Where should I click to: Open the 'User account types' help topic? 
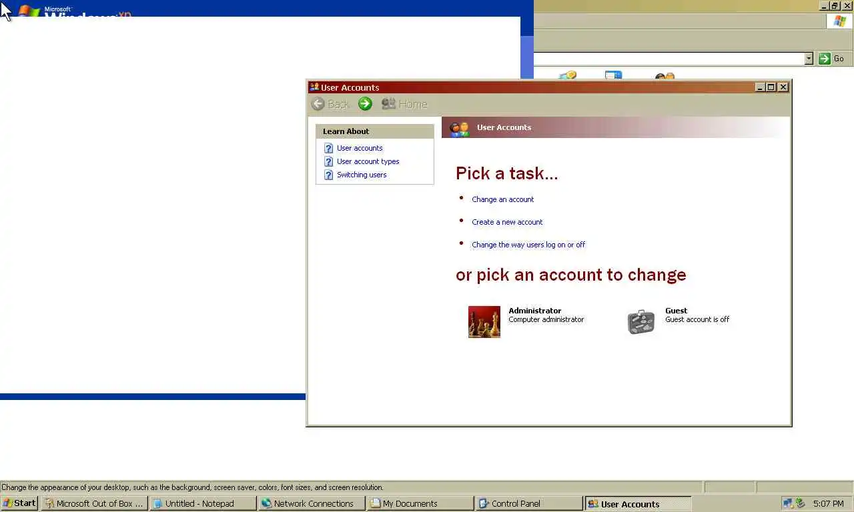point(368,161)
